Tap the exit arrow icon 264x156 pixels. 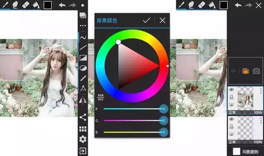pyautogui.click(x=83, y=151)
